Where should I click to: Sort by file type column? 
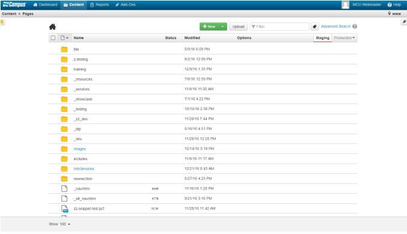point(64,38)
